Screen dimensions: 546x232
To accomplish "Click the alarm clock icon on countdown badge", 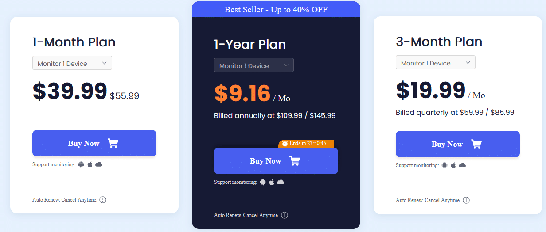I will tap(285, 143).
